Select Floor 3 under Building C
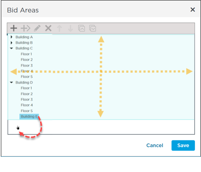This screenshot has height=172, width=201. pyautogui.click(x=27, y=66)
